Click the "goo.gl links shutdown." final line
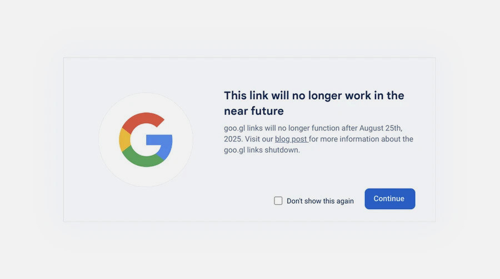500x279 pixels. coord(262,150)
